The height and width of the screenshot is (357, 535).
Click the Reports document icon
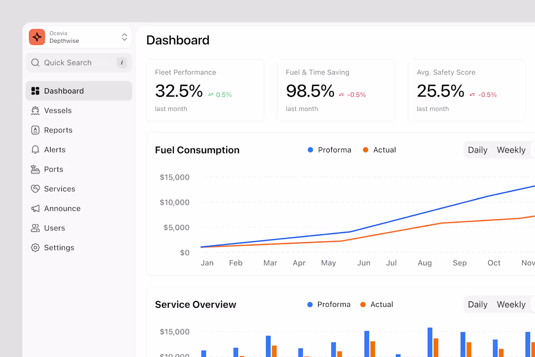click(35, 130)
